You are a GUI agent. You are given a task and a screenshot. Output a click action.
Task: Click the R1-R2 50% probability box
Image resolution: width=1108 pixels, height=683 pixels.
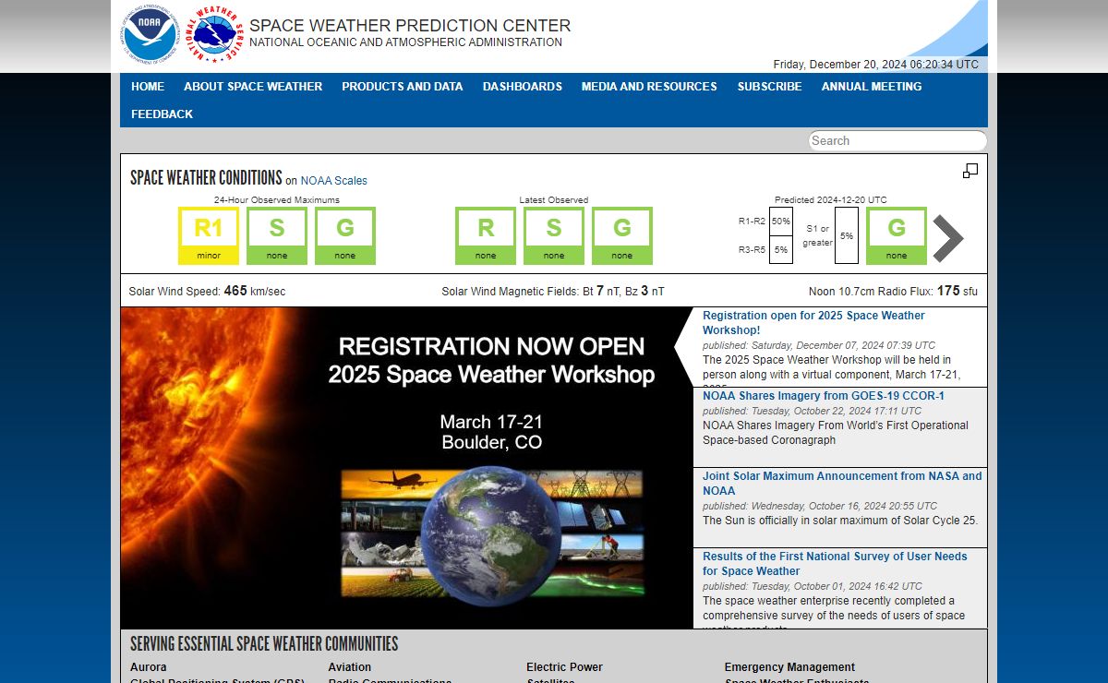tap(781, 222)
